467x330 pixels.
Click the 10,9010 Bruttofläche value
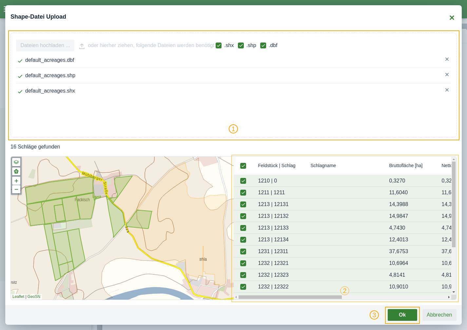[x=399, y=287]
